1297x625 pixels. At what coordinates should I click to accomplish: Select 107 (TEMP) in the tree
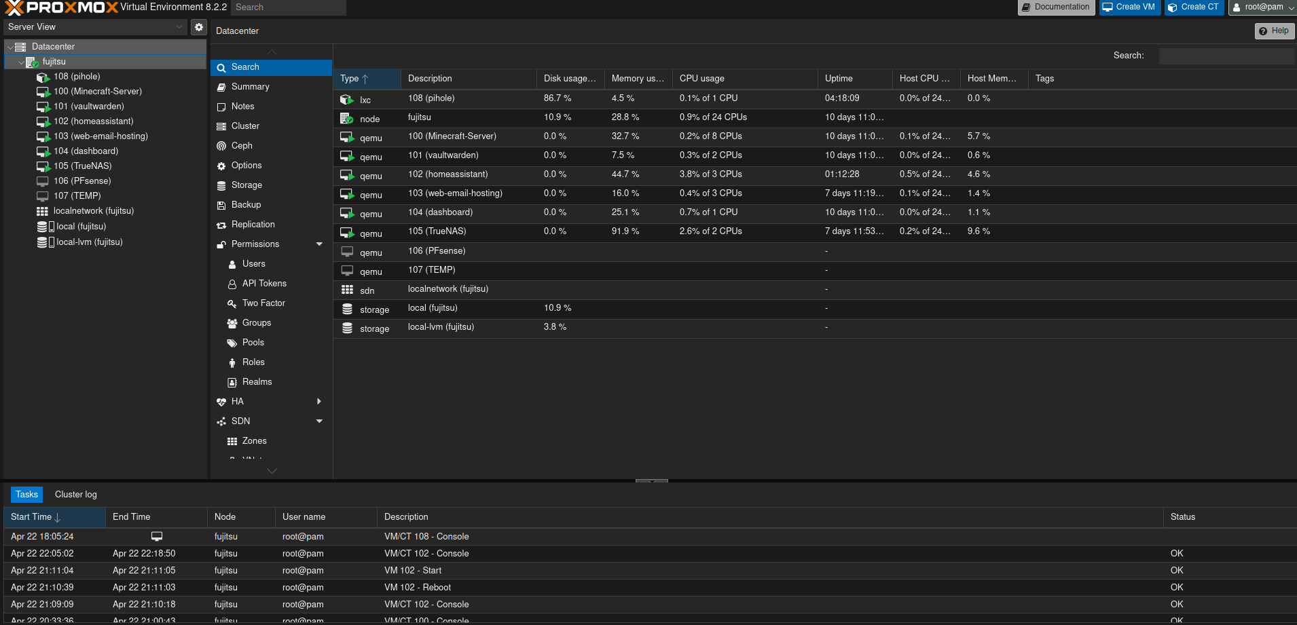coord(77,196)
